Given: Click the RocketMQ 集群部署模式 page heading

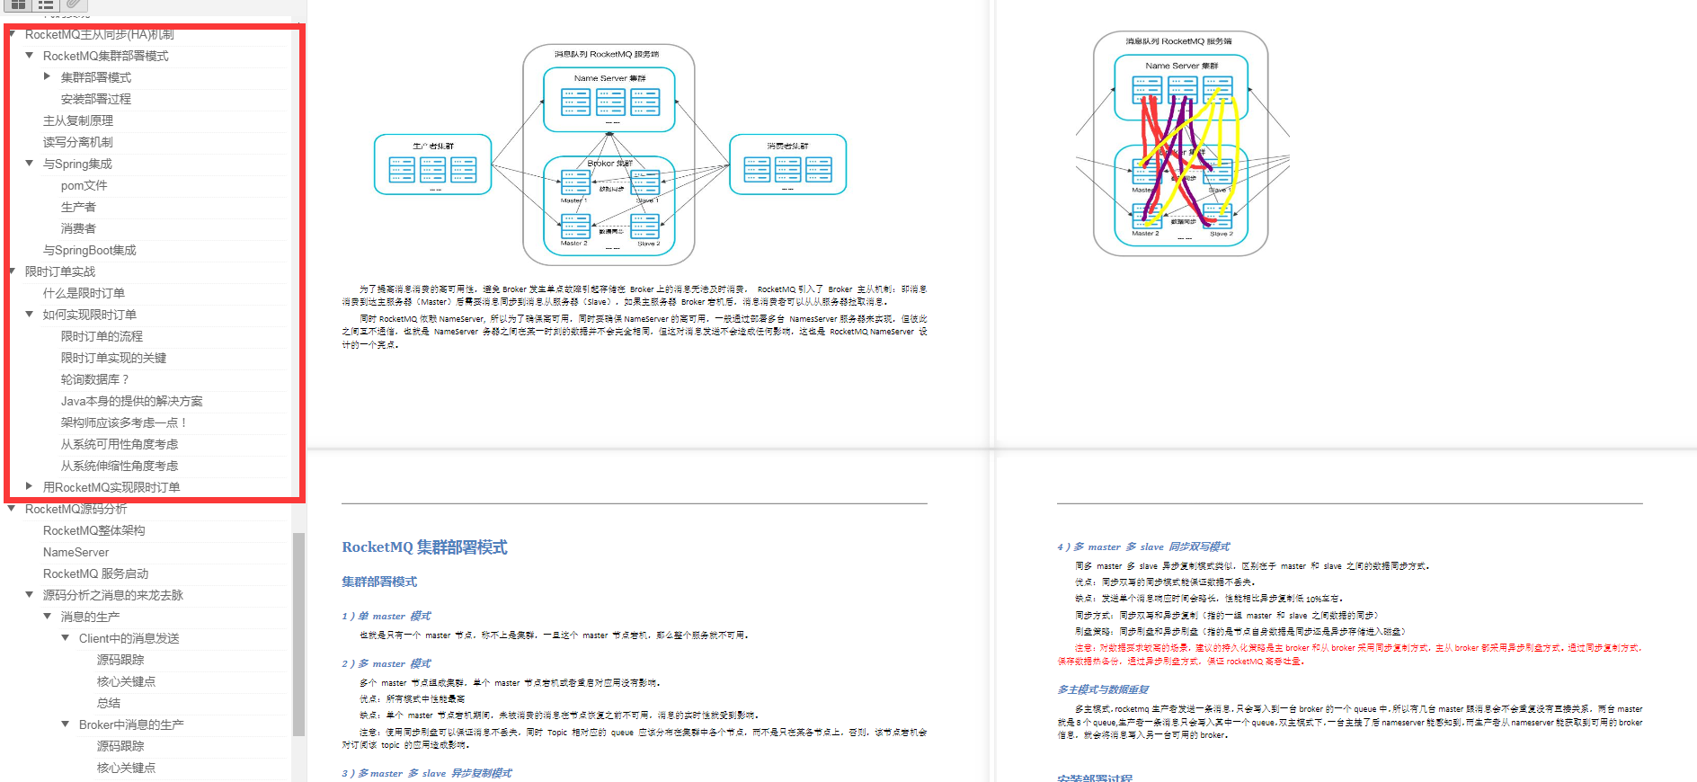Looking at the screenshot, I should tap(424, 547).
